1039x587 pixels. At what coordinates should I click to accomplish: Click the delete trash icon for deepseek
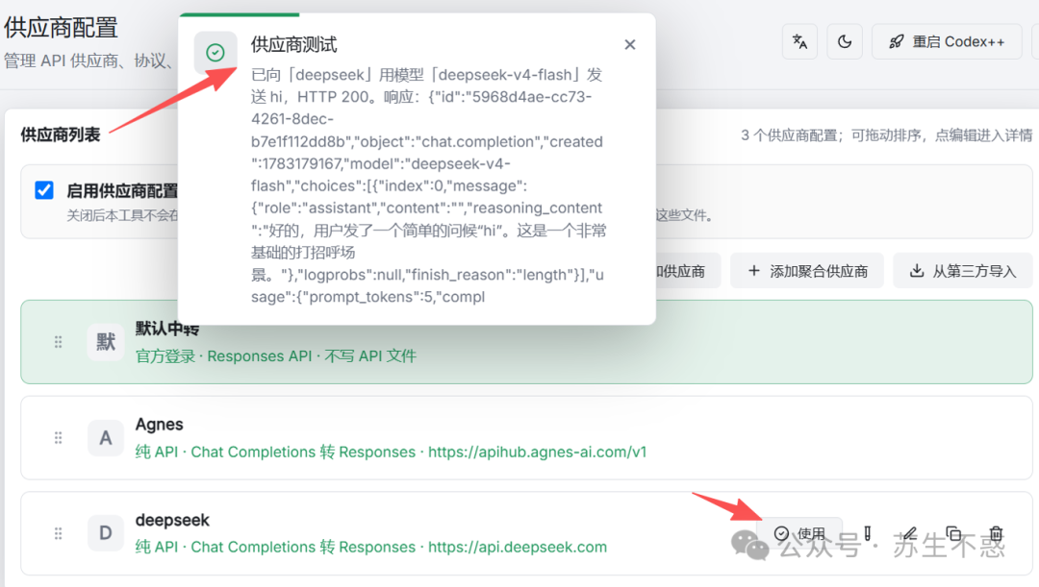pos(996,533)
